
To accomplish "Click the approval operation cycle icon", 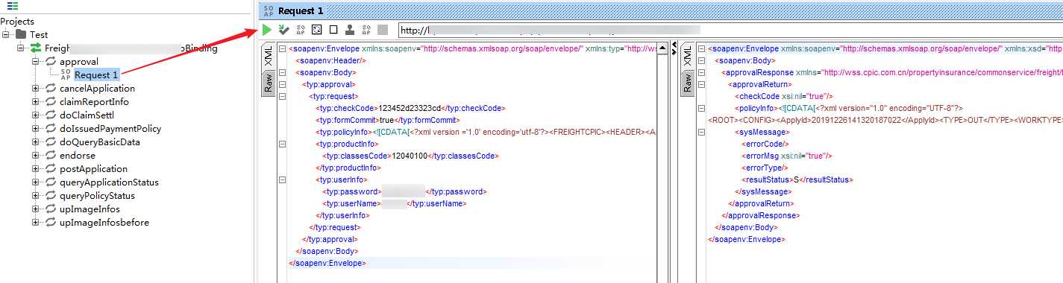I will pyautogui.click(x=51, y=62).
